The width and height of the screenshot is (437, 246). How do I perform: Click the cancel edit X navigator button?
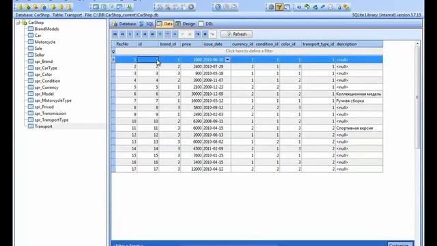pos(190,34)
